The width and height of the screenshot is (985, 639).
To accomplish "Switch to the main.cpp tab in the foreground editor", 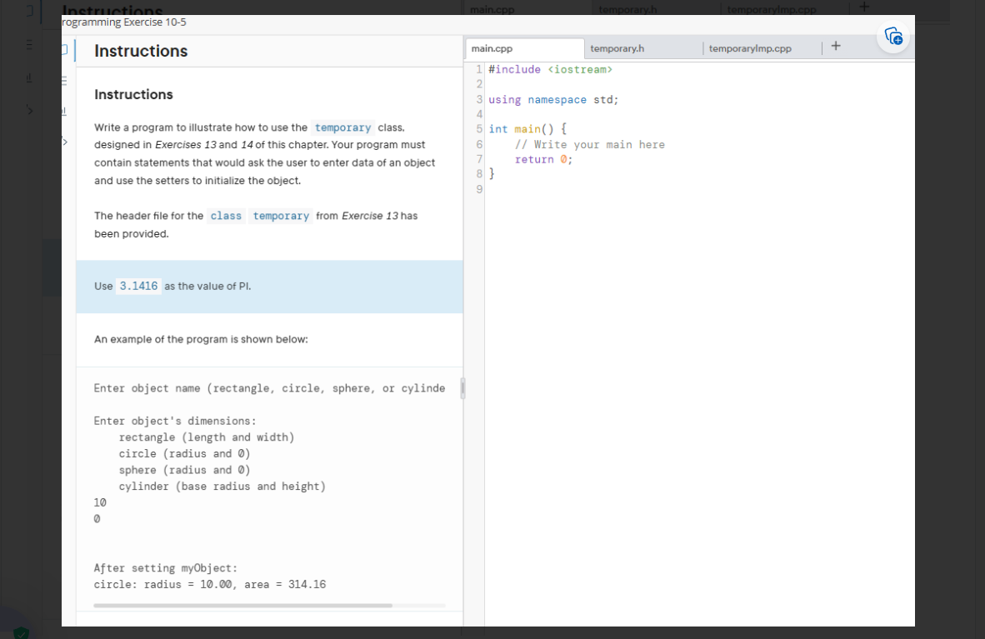I will (x=524, y=48).
